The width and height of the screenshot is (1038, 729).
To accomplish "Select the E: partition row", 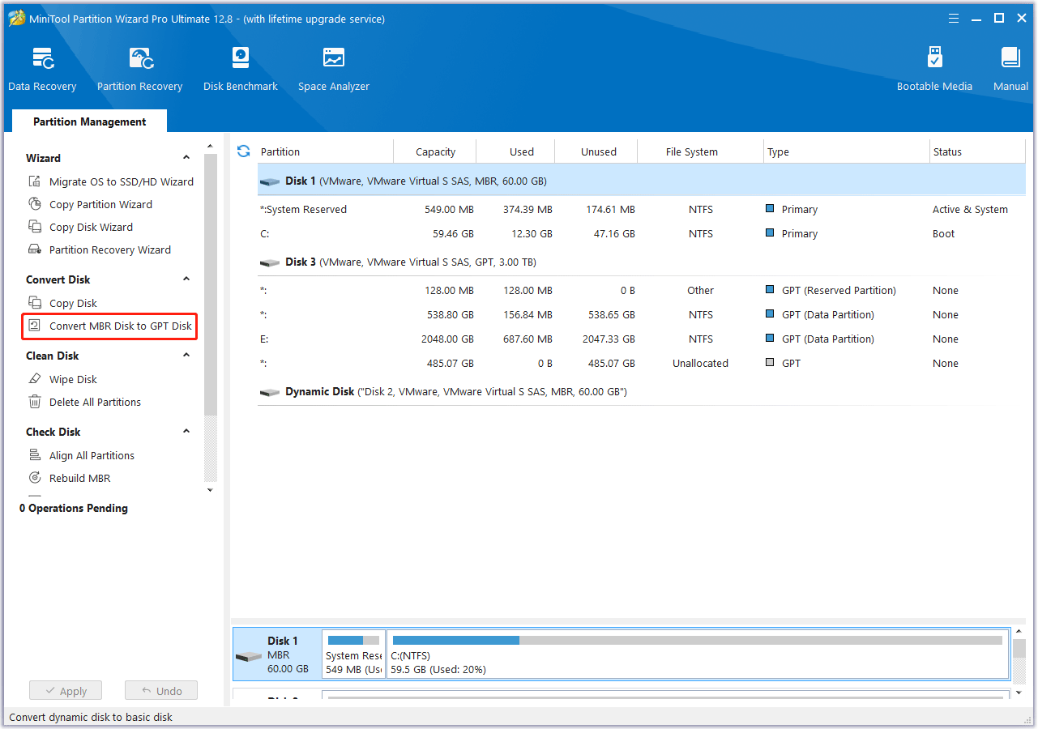I will (x=642, y=339).
